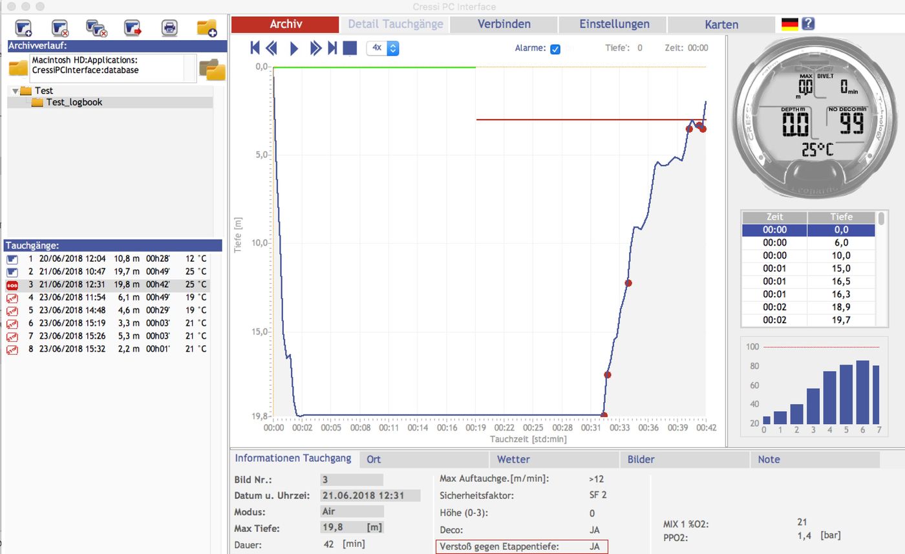This screenshot has width=905, height=554.
Task: Click the delete all dives icon
Action: 96,28
